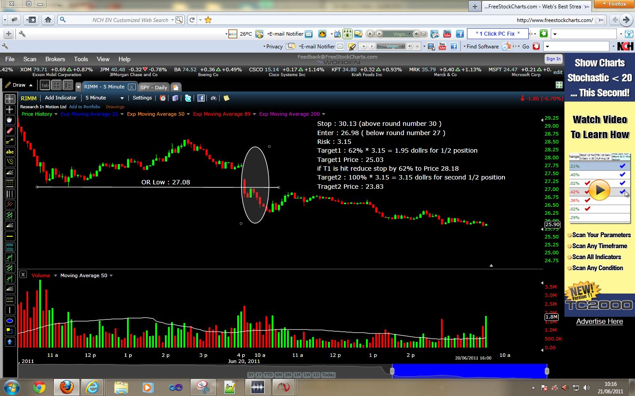Open the chart tabs list dropdown
The width and height of the screenshot is (635, 396).
pyautogui.click(x=78, y=87)
